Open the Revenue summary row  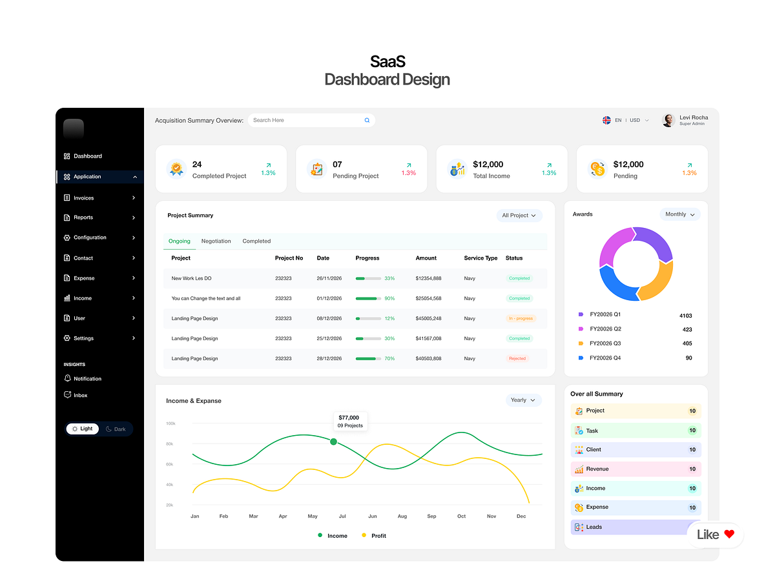pos(636,469)
